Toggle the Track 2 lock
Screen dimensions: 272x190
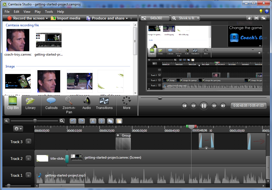(28, 159)
